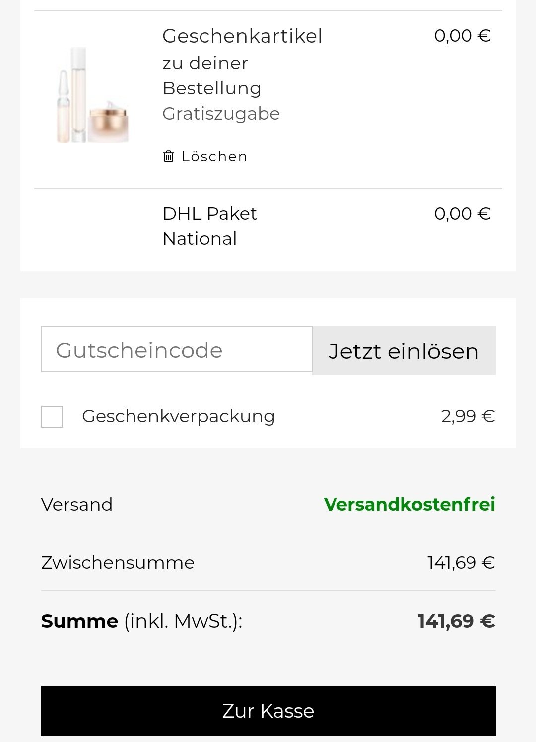The height and width of the screenshot is (742, 536).
Task: Click the 2,99 € gift wrap price
Action: pyautogui.click(x=468, y=416)
